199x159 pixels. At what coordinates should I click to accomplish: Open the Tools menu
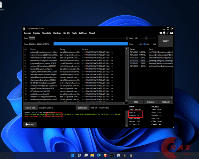(x=74, y=33)
